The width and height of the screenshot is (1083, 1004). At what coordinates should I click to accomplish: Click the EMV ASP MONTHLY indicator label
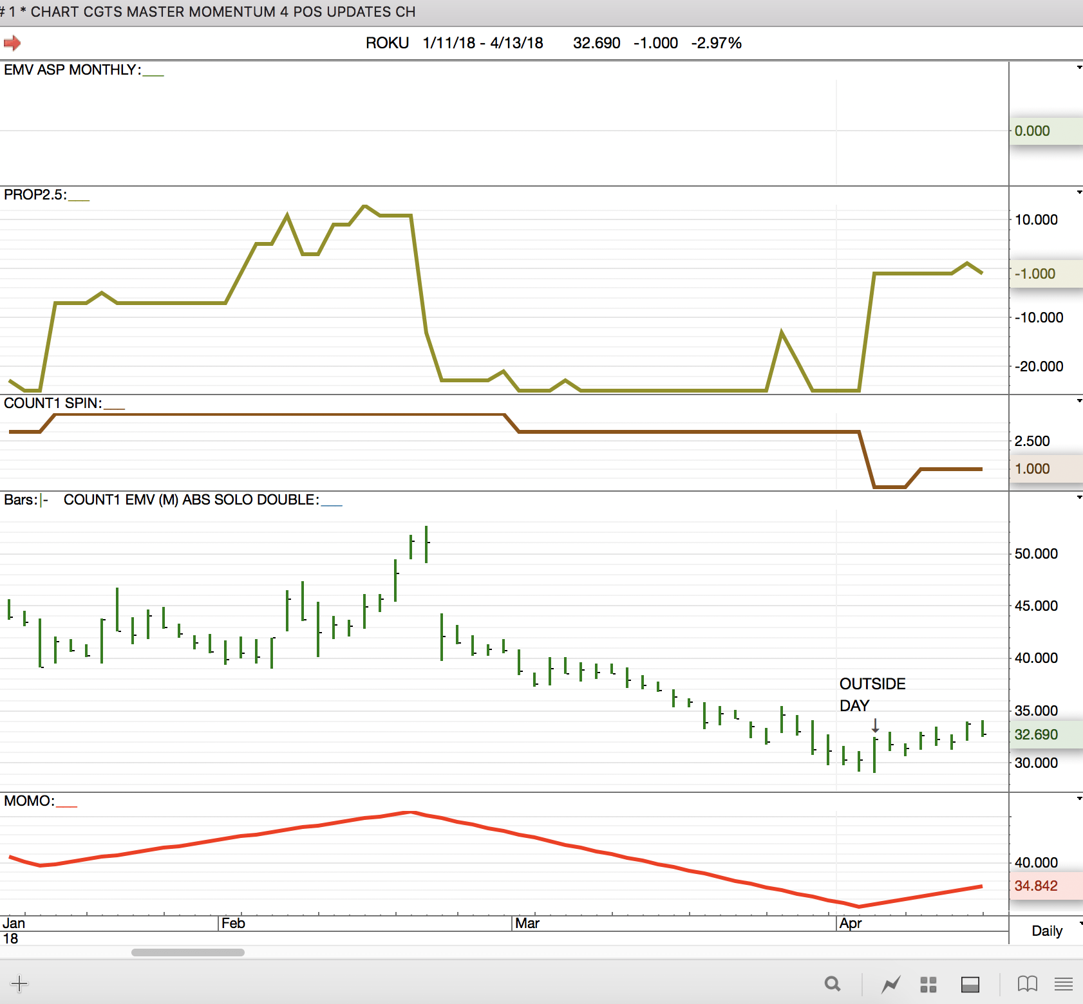(x=72, y=70)
